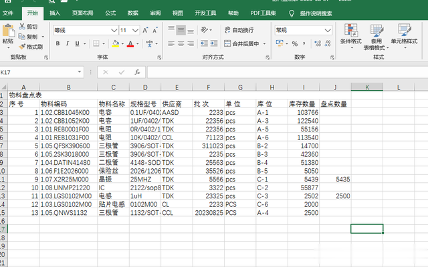Center text horizontally in cell
The image size is (428, 267).
(x=181, y=43)
